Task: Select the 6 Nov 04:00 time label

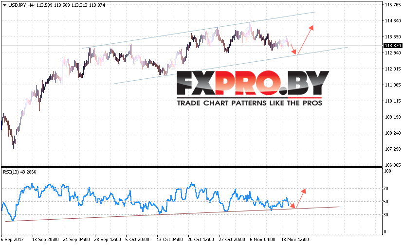Action: coord(262,240)
